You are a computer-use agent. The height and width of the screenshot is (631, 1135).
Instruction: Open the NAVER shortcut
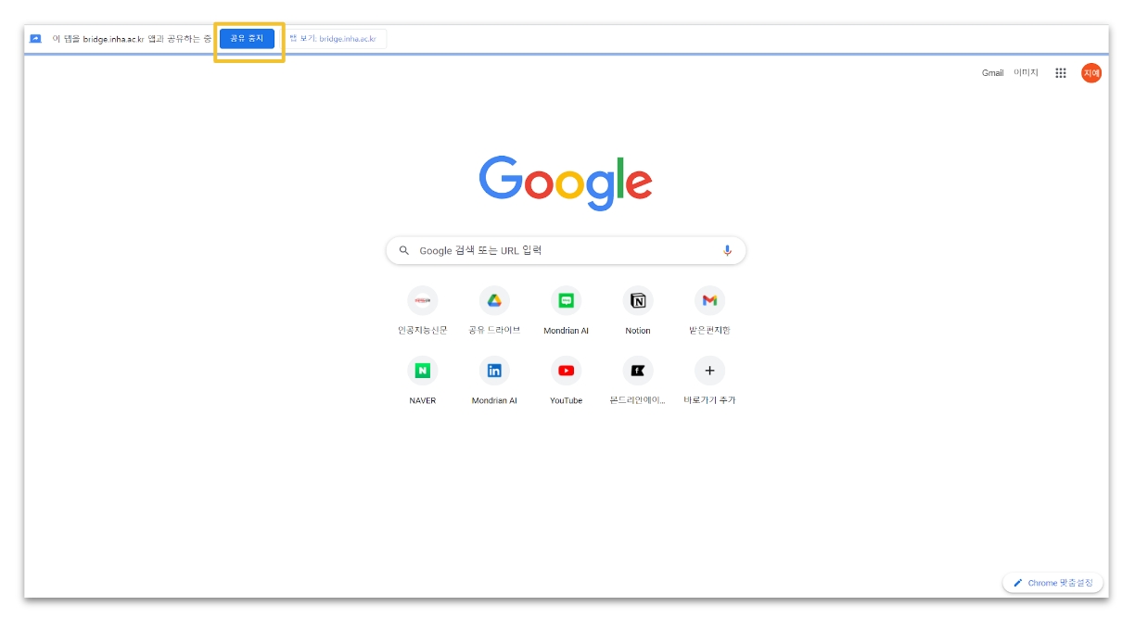[423, 372]
